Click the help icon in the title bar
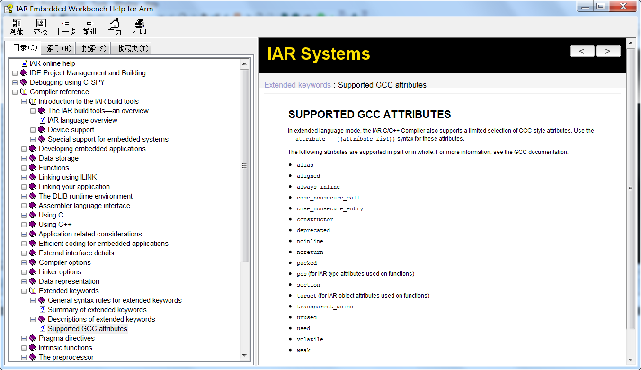Viewport: 641px width, 370px height. pyautogui.click(x=8, y=8)
